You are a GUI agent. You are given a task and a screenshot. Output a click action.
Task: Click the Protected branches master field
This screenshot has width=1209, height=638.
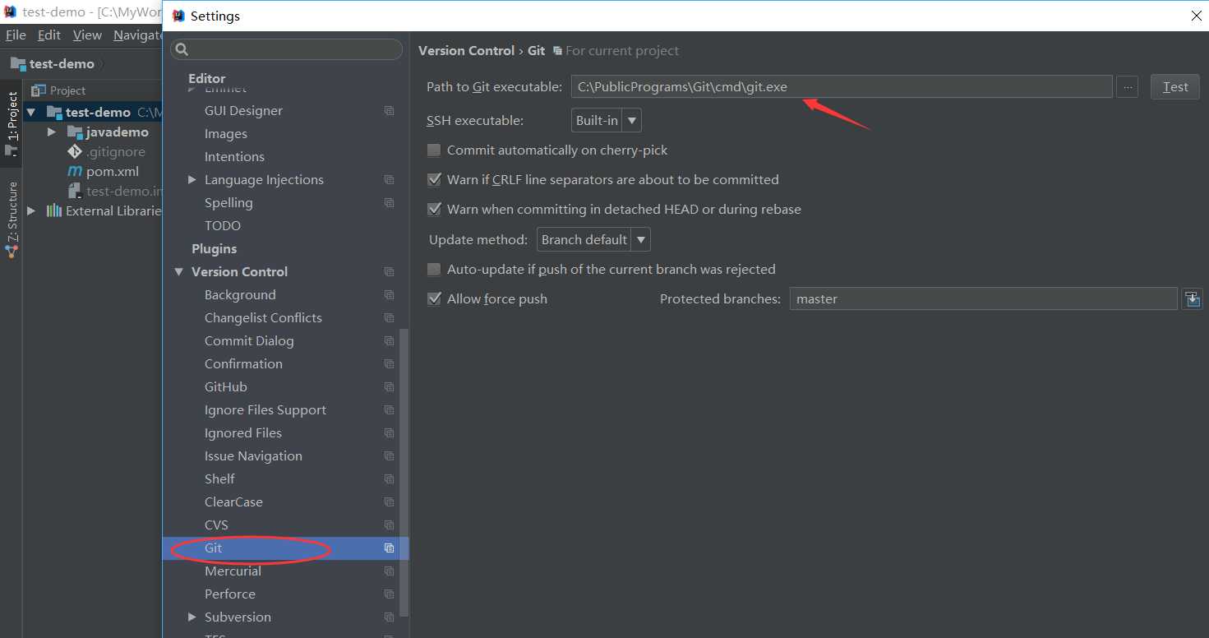coord(983,299)
